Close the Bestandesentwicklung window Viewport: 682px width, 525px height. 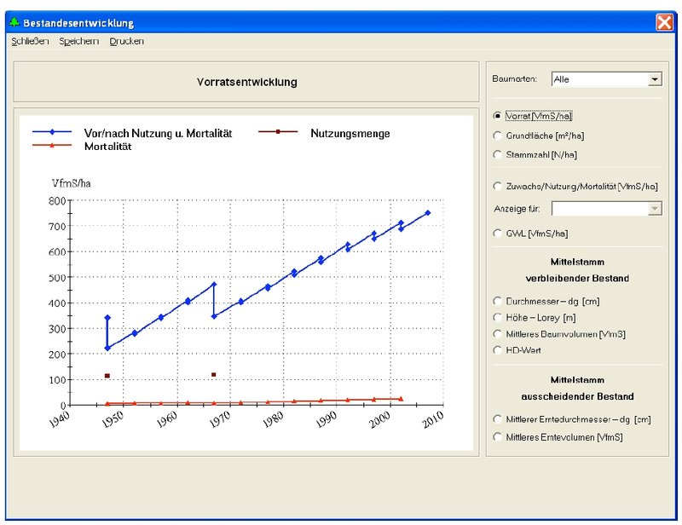pyautogui.click(x=664, y=23)
